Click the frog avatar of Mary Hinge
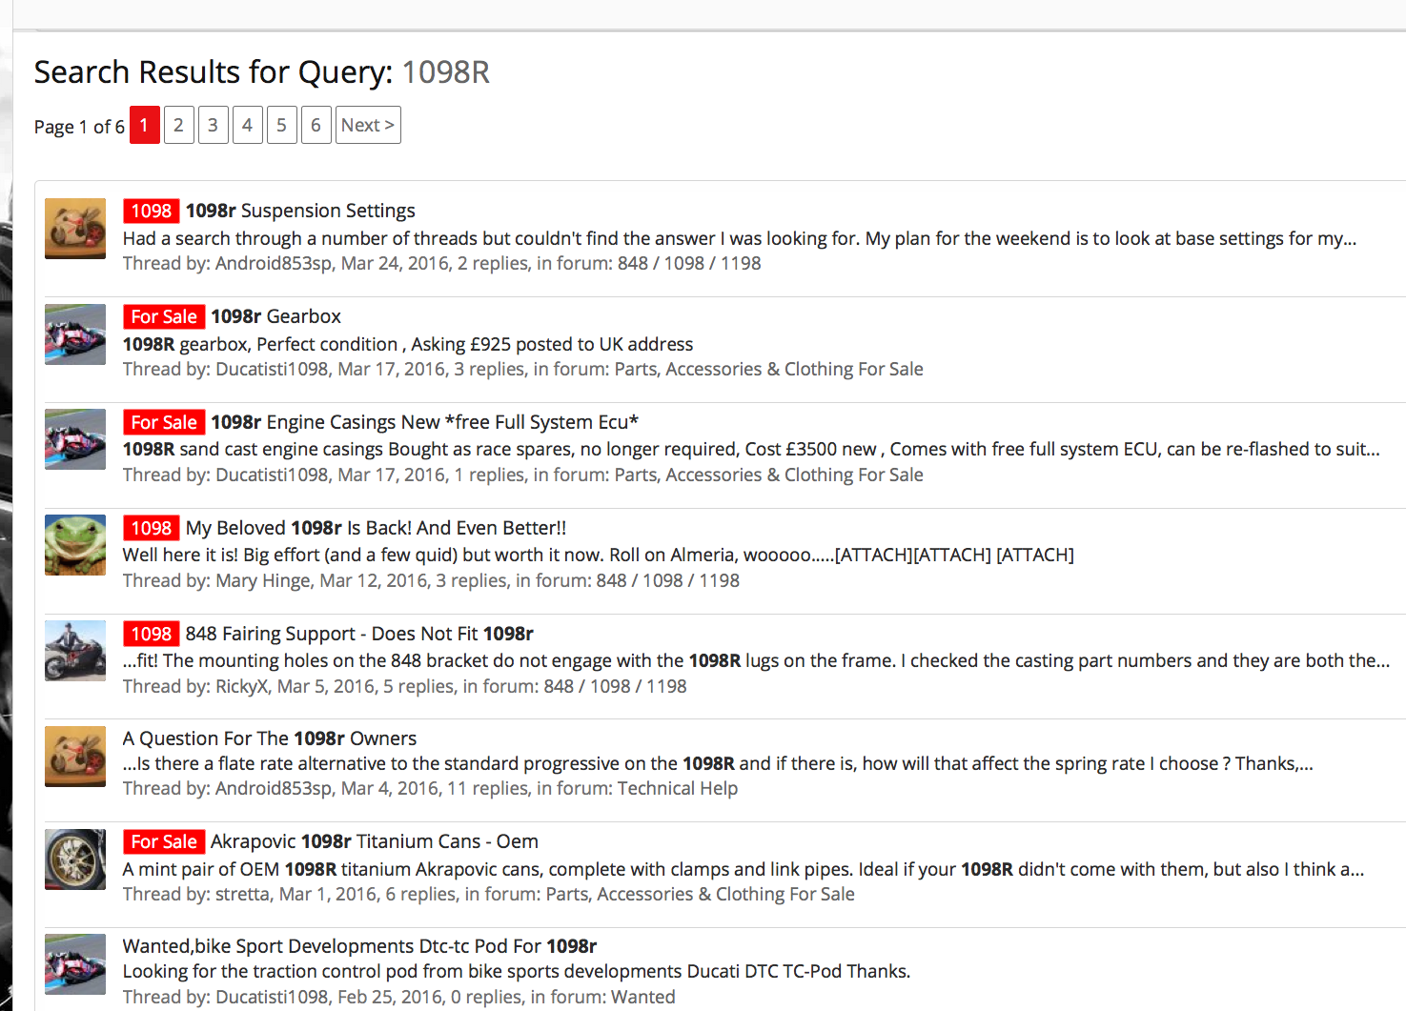The height and width of the screenshot is (1011, 1406). (75, 545)
